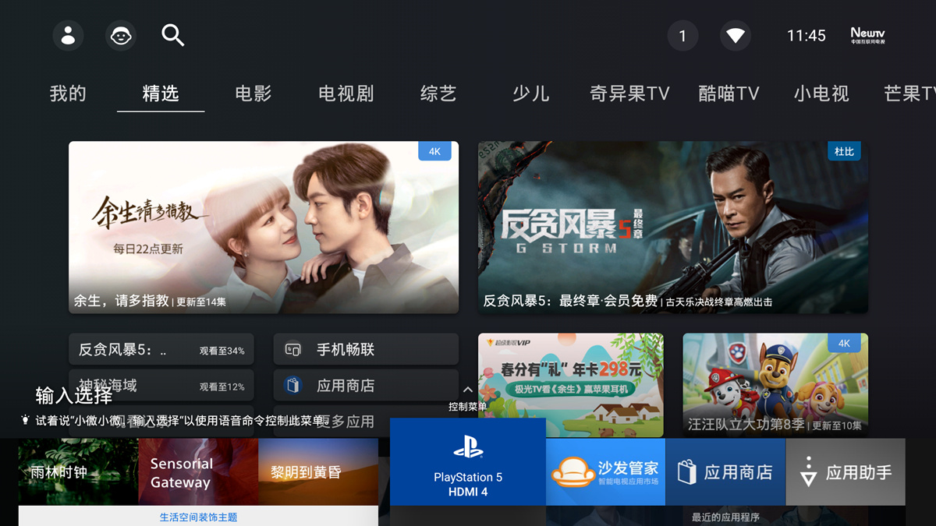Open 应用商店 tile in bottom bar
Screen dimensions: 936x526
pos(725,471)
